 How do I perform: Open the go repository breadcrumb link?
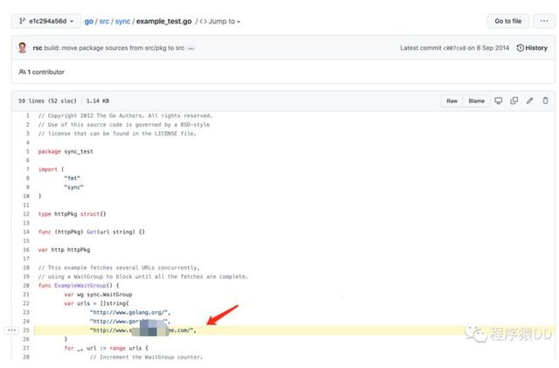89,22
